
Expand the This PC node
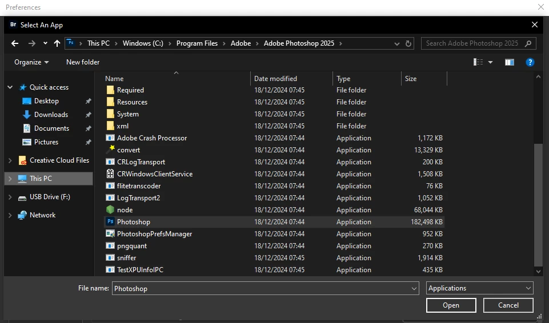point(10,179)
